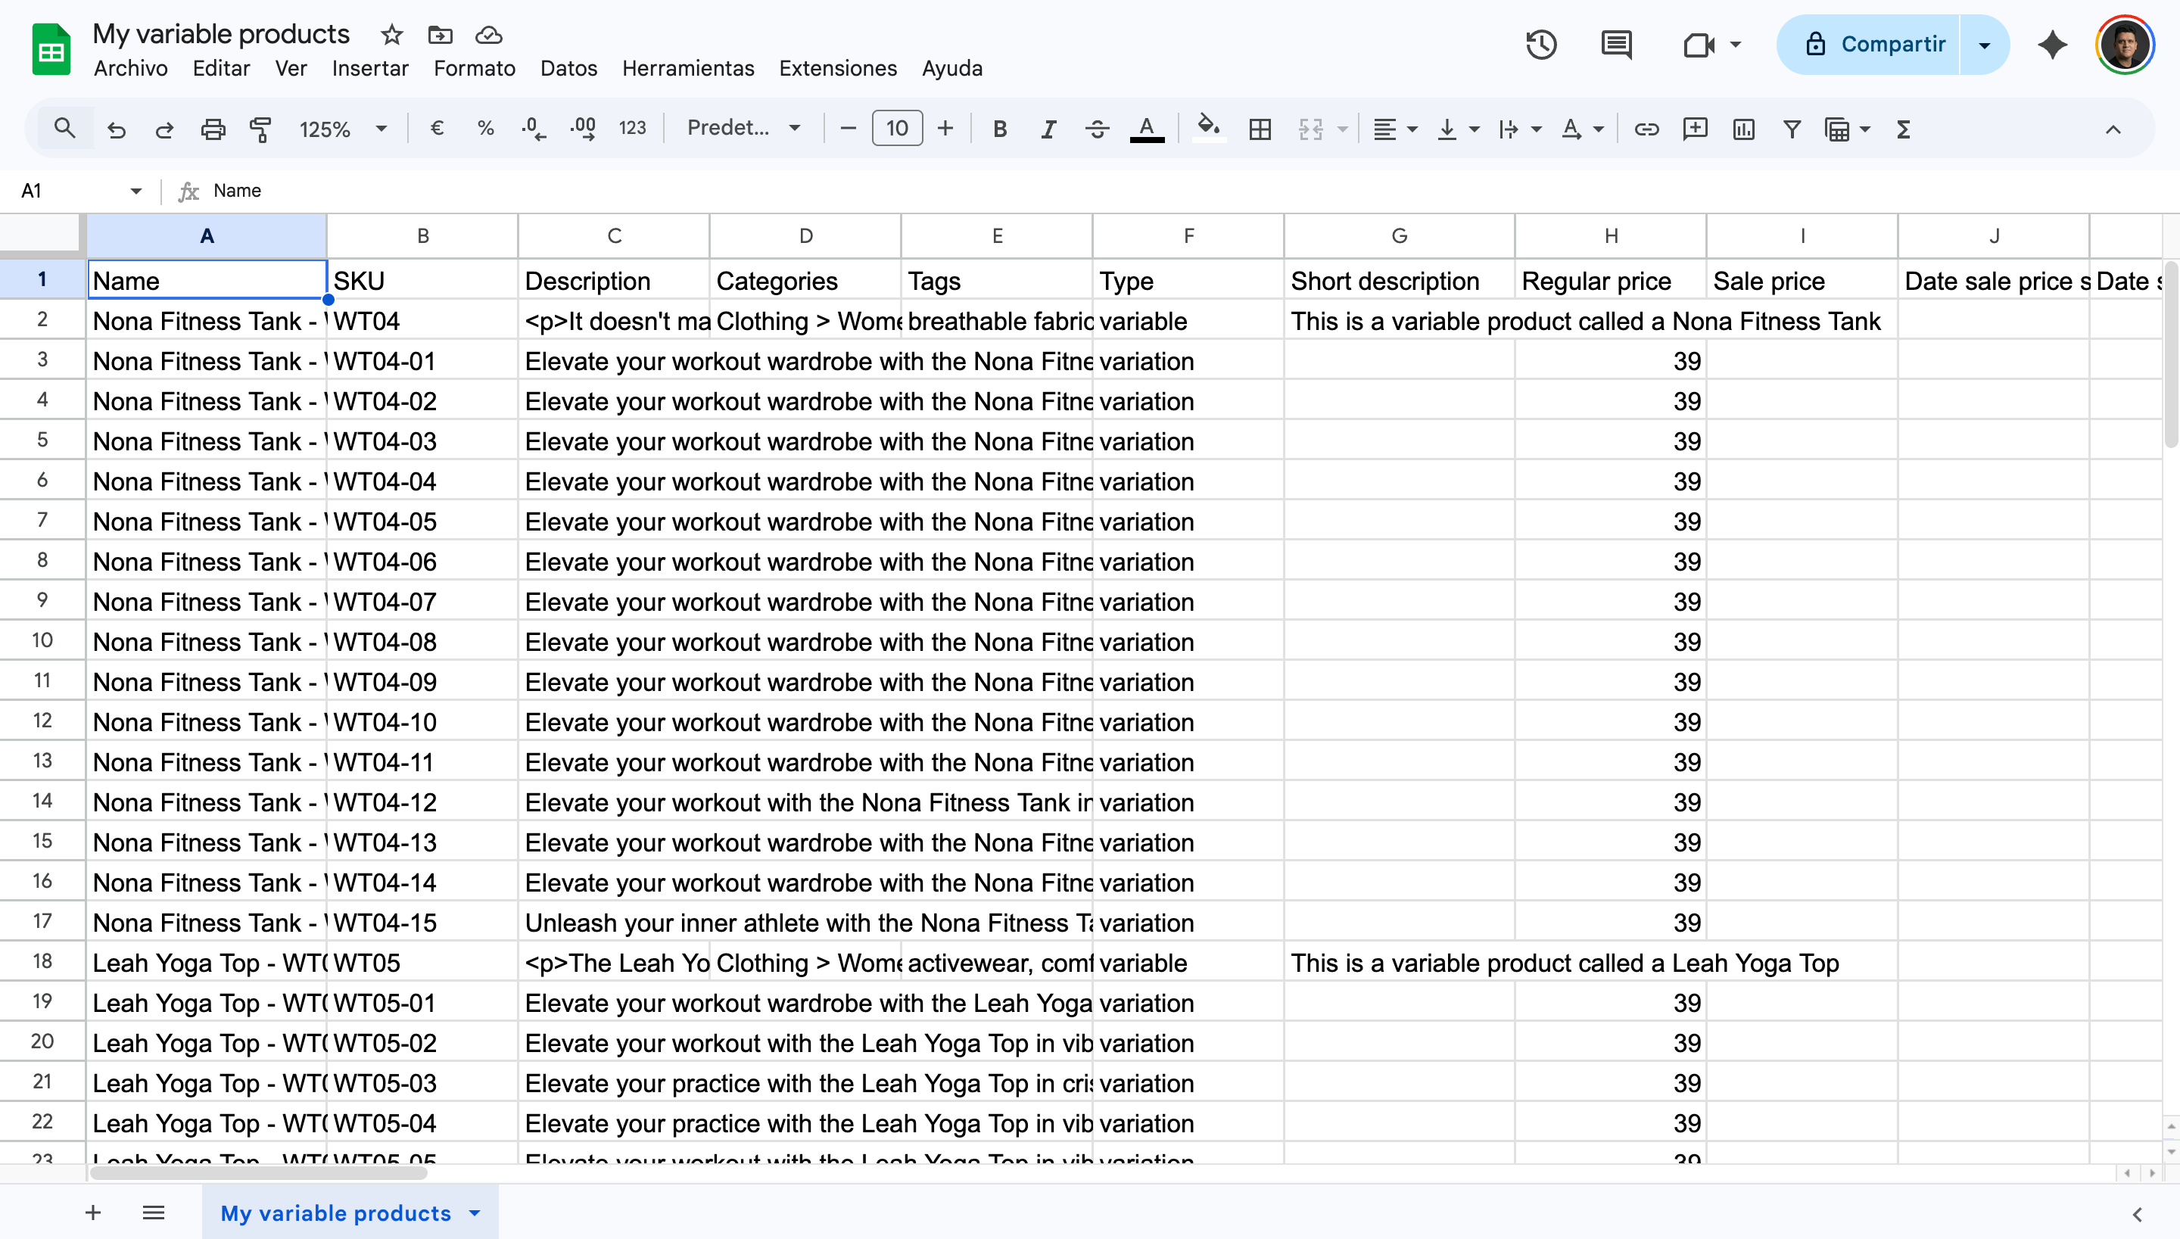Click the functions sigma icon

coord(1904,129)
